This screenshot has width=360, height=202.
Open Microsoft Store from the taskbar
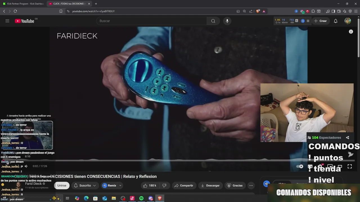tap(95, 198)
